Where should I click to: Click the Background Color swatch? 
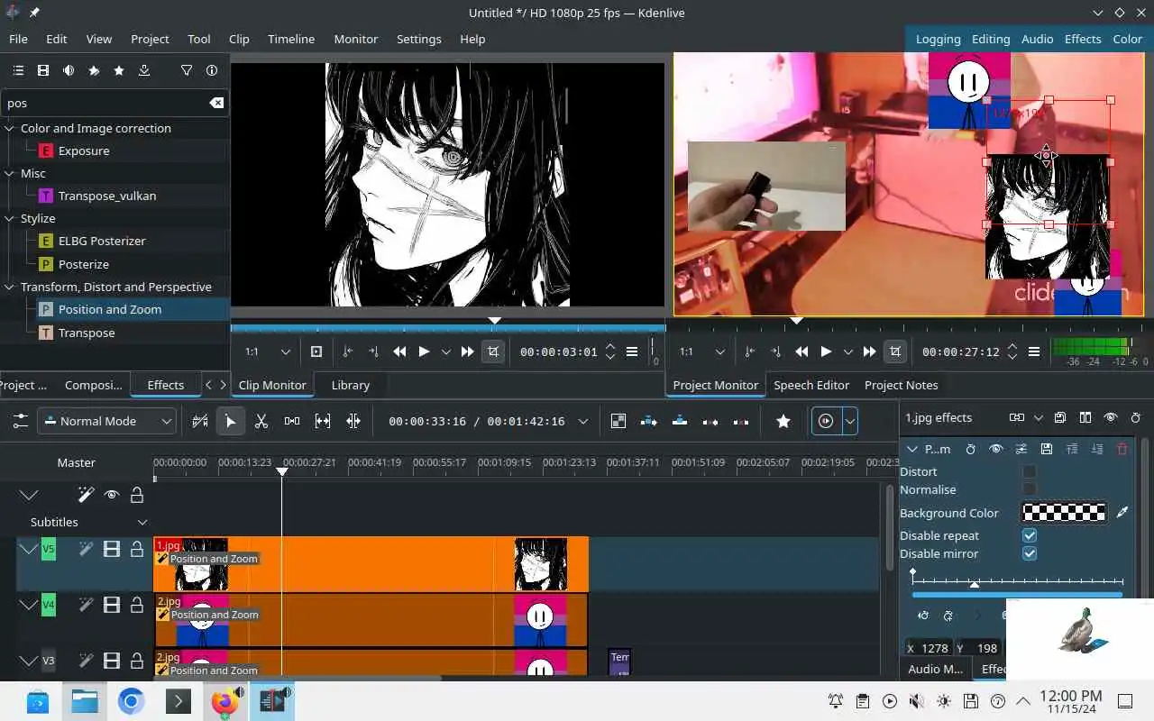tap(1065, 512)
